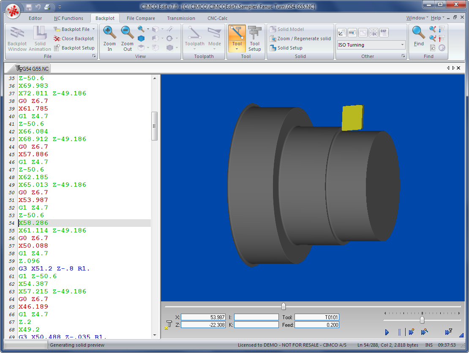The width and height of the screenshot is (469, 353).
Task: Switch to the NC Functions tab
Action: (x=68, y=18)
